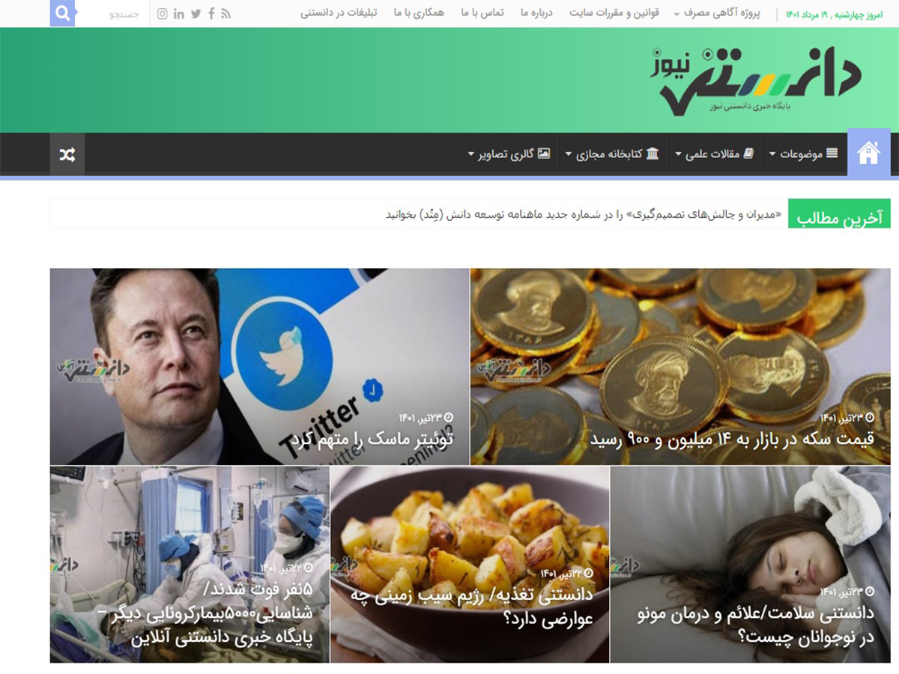Viewport: 899px width, 674px height.
Task: Go to the home icon in the navbar
Action: 869,153
